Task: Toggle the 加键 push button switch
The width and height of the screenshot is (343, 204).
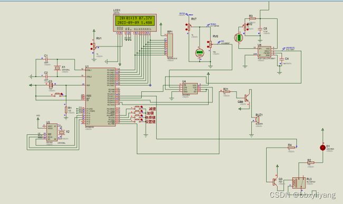Action: (137, 111)
